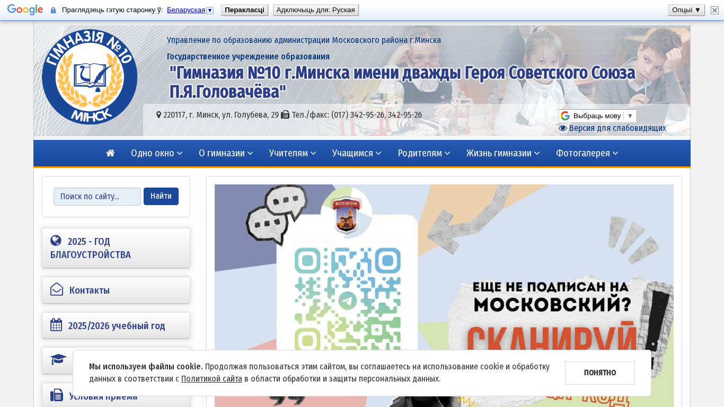Close the Google Translate bar

pos(714,10)
